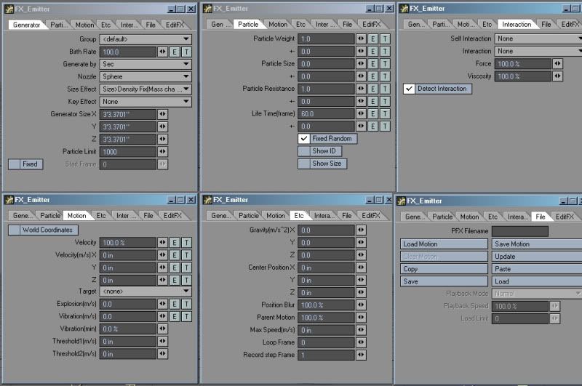This screenshot has width=582, height=386.
Task: Enable the Show Size option
Action: point(322,164)
